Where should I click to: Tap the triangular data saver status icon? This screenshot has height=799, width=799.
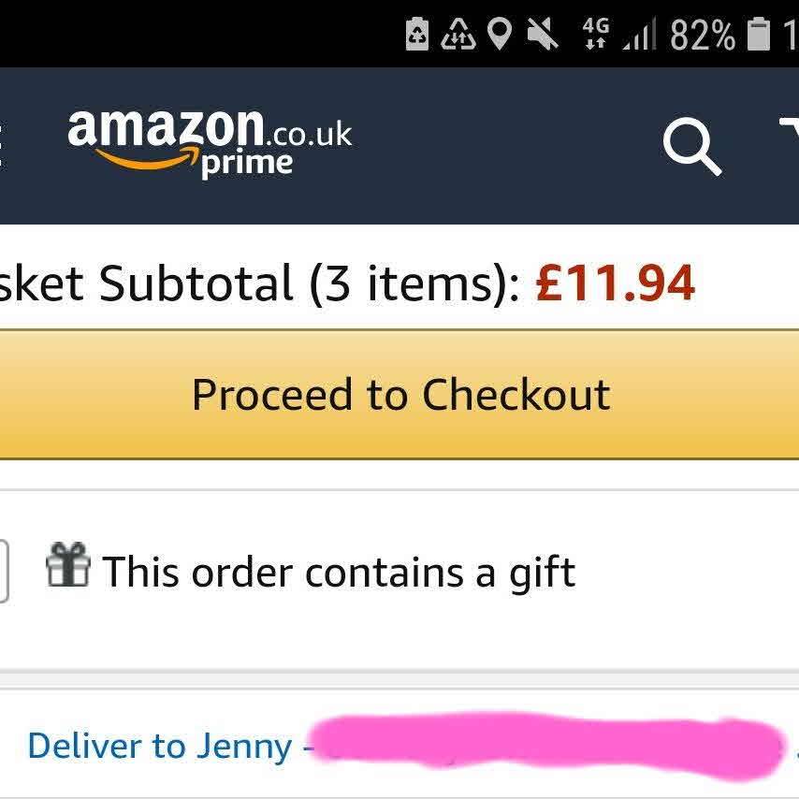tap(458, 35)
